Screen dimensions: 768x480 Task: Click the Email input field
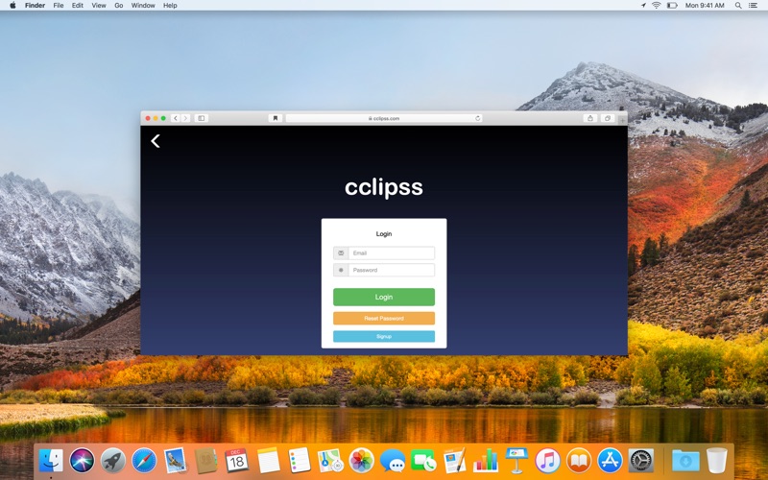pos(391,253)
